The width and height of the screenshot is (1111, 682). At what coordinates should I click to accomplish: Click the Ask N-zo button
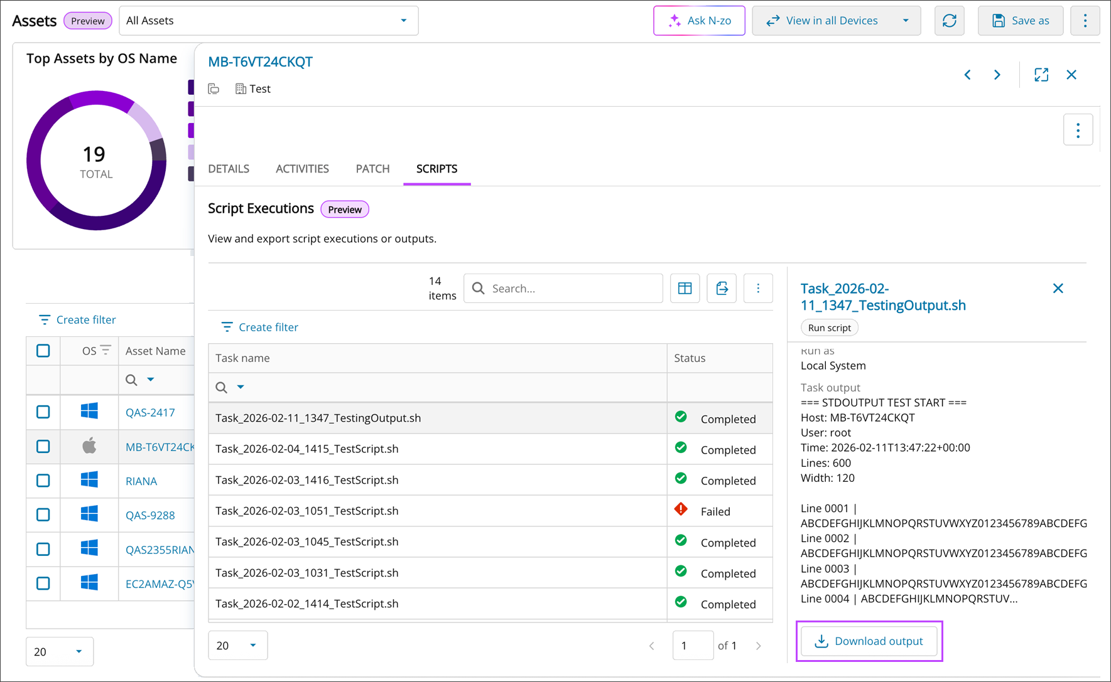pos(699,21)
